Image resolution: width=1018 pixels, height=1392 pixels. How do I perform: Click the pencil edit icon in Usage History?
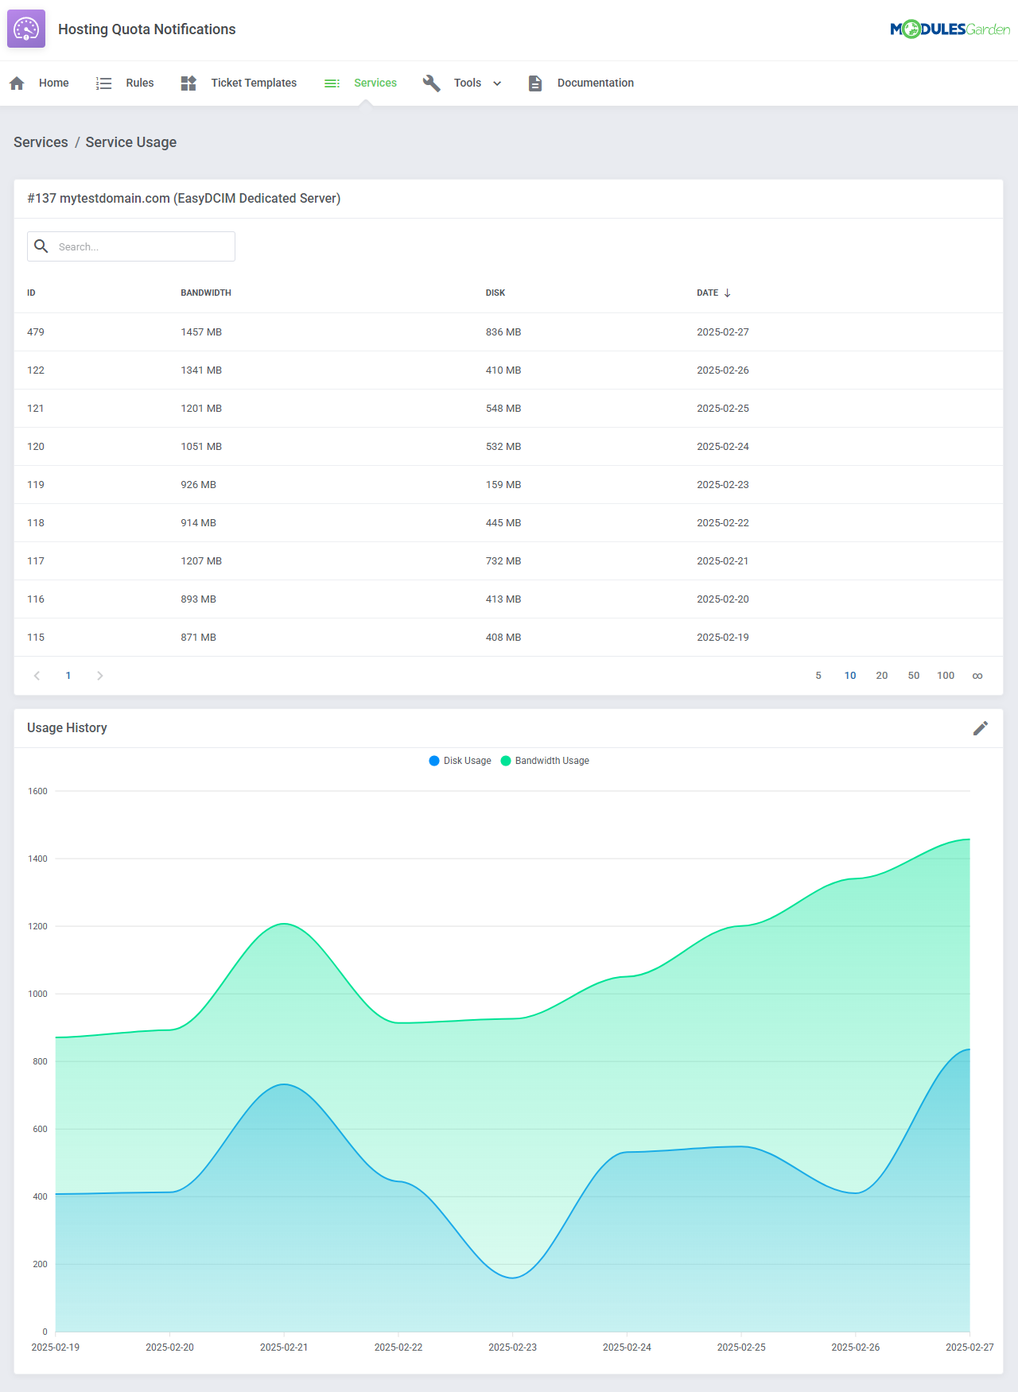tap(981, 728)
